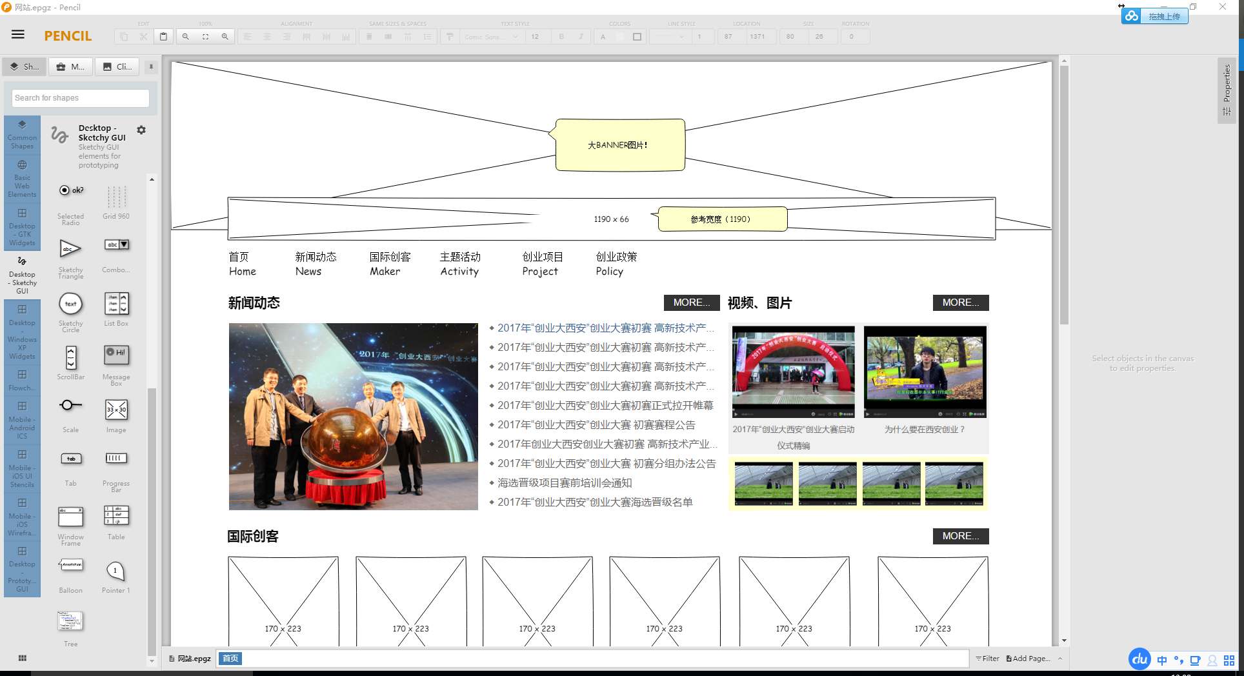Click the zoom in magnifier icon

[x=225, y=37]
